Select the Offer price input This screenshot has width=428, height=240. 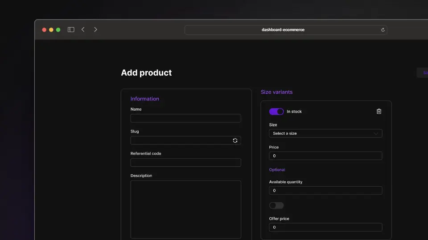[x=325, y=227]
